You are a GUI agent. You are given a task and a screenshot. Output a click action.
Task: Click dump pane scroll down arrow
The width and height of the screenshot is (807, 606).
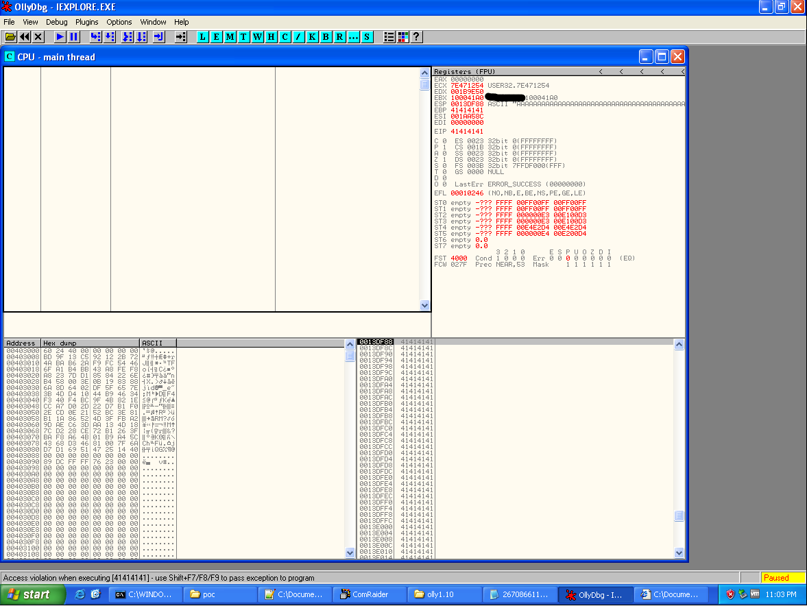[350, 553]
